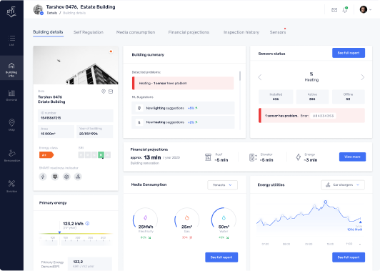Open the notifications bell
Image resolution: width=380 pixels, height=271 pixels.
[345, 10]
